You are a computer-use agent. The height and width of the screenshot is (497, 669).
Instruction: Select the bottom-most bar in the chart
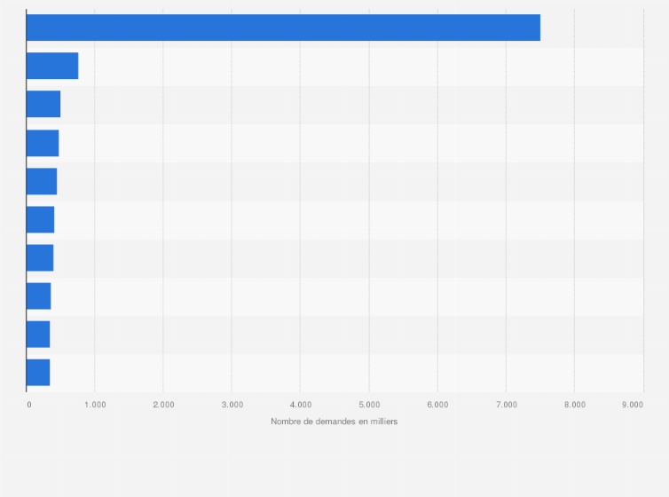pyautogui.click(x=38, y=372)
